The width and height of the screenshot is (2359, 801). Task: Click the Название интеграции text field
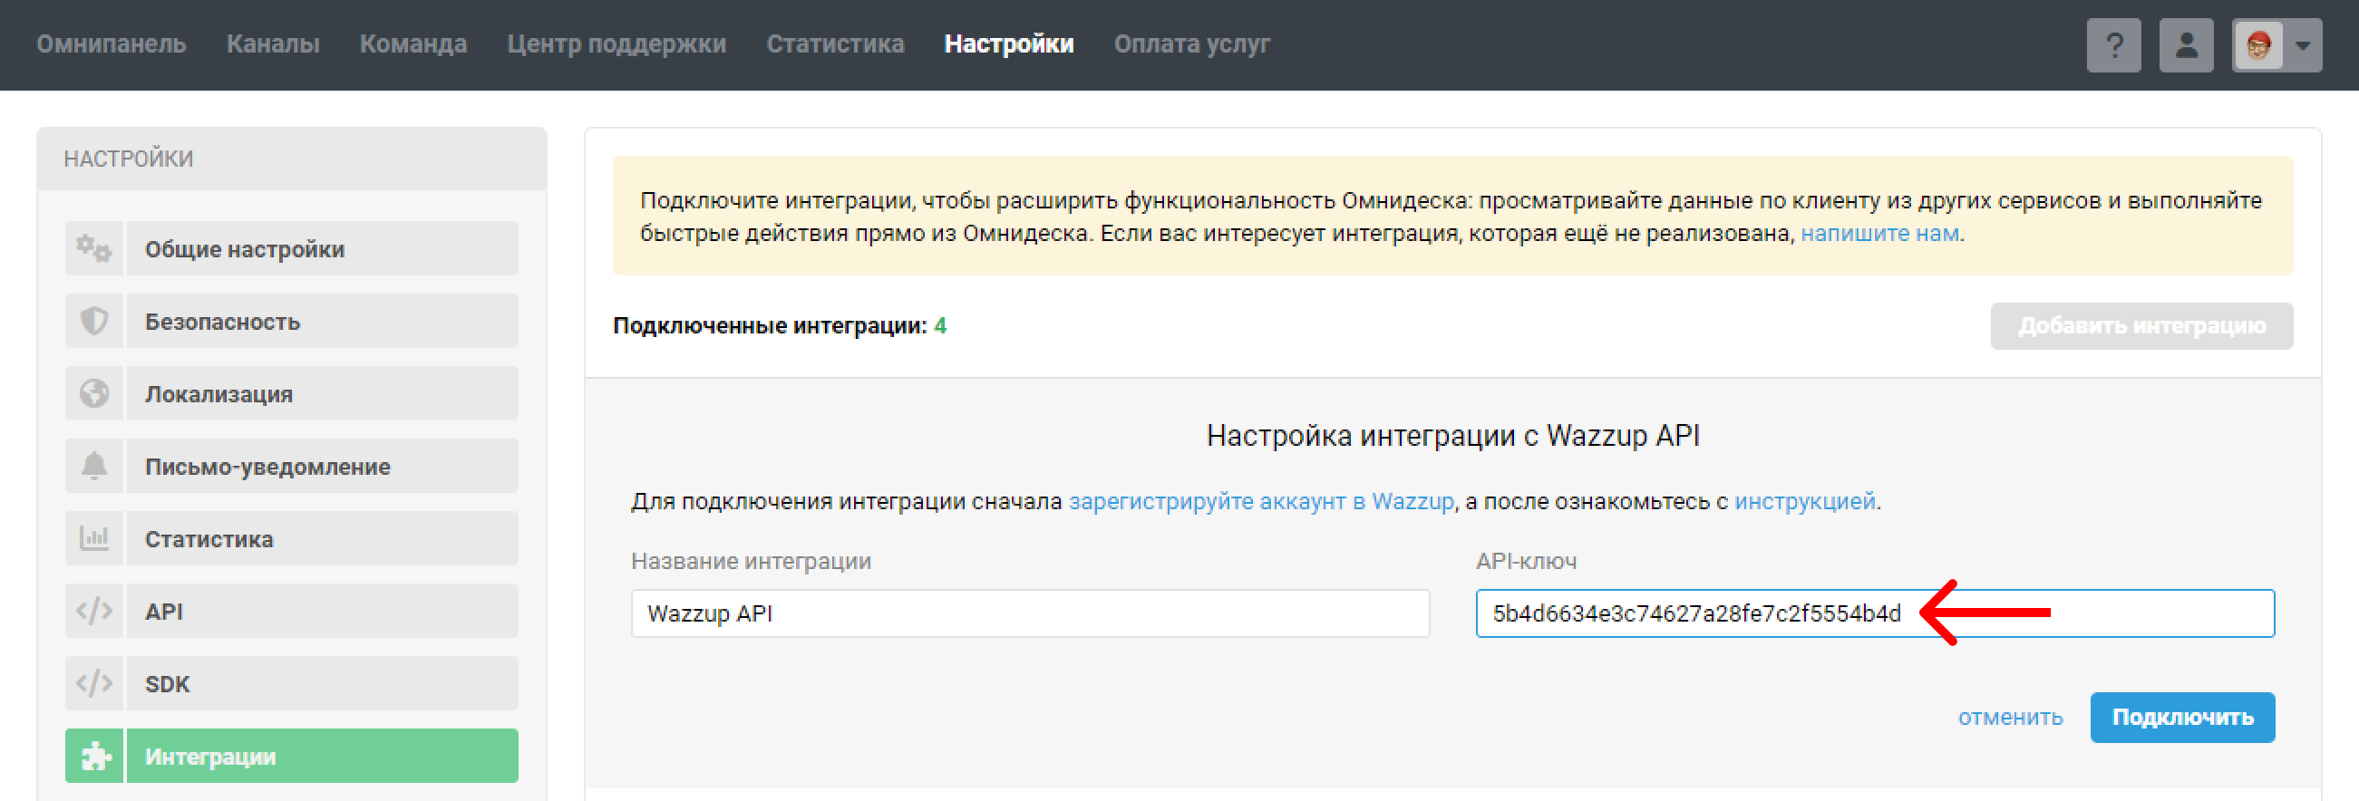point(1029,613)
